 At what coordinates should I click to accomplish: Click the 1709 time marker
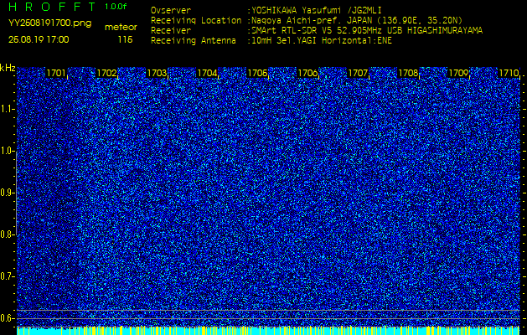tap(458, 73)
